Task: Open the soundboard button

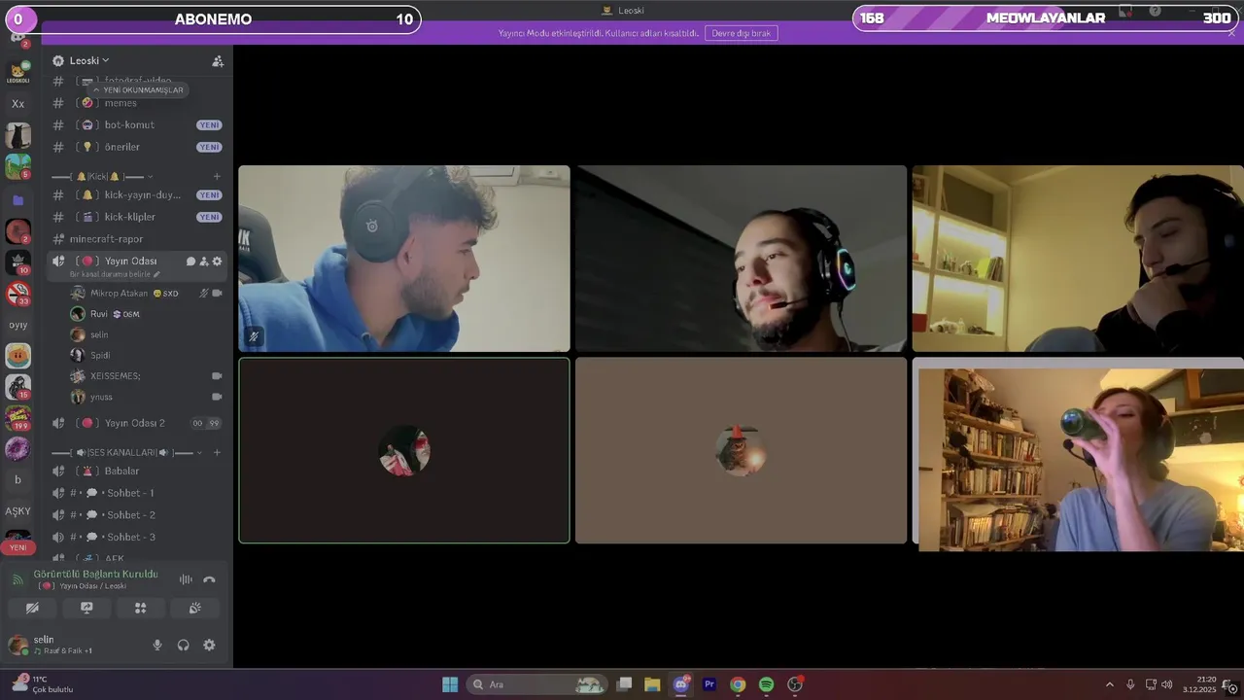Action: click(194, 608)
